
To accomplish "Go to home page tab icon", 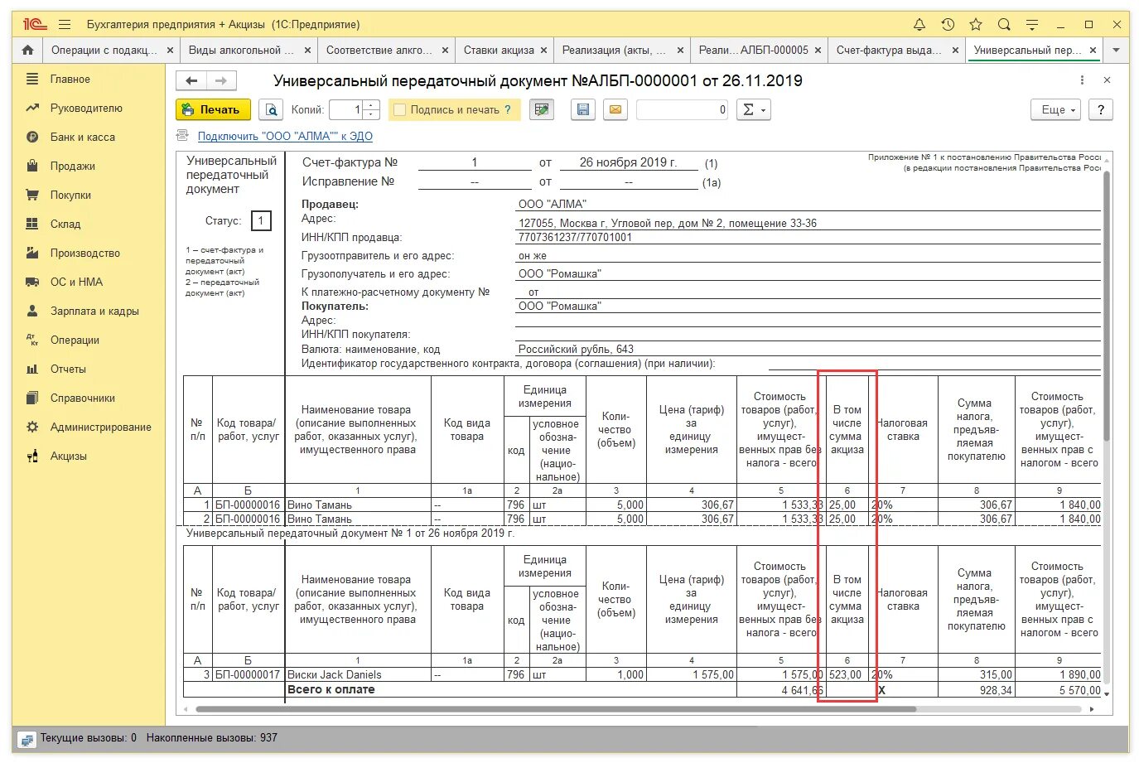I will (x=27, y=50).
